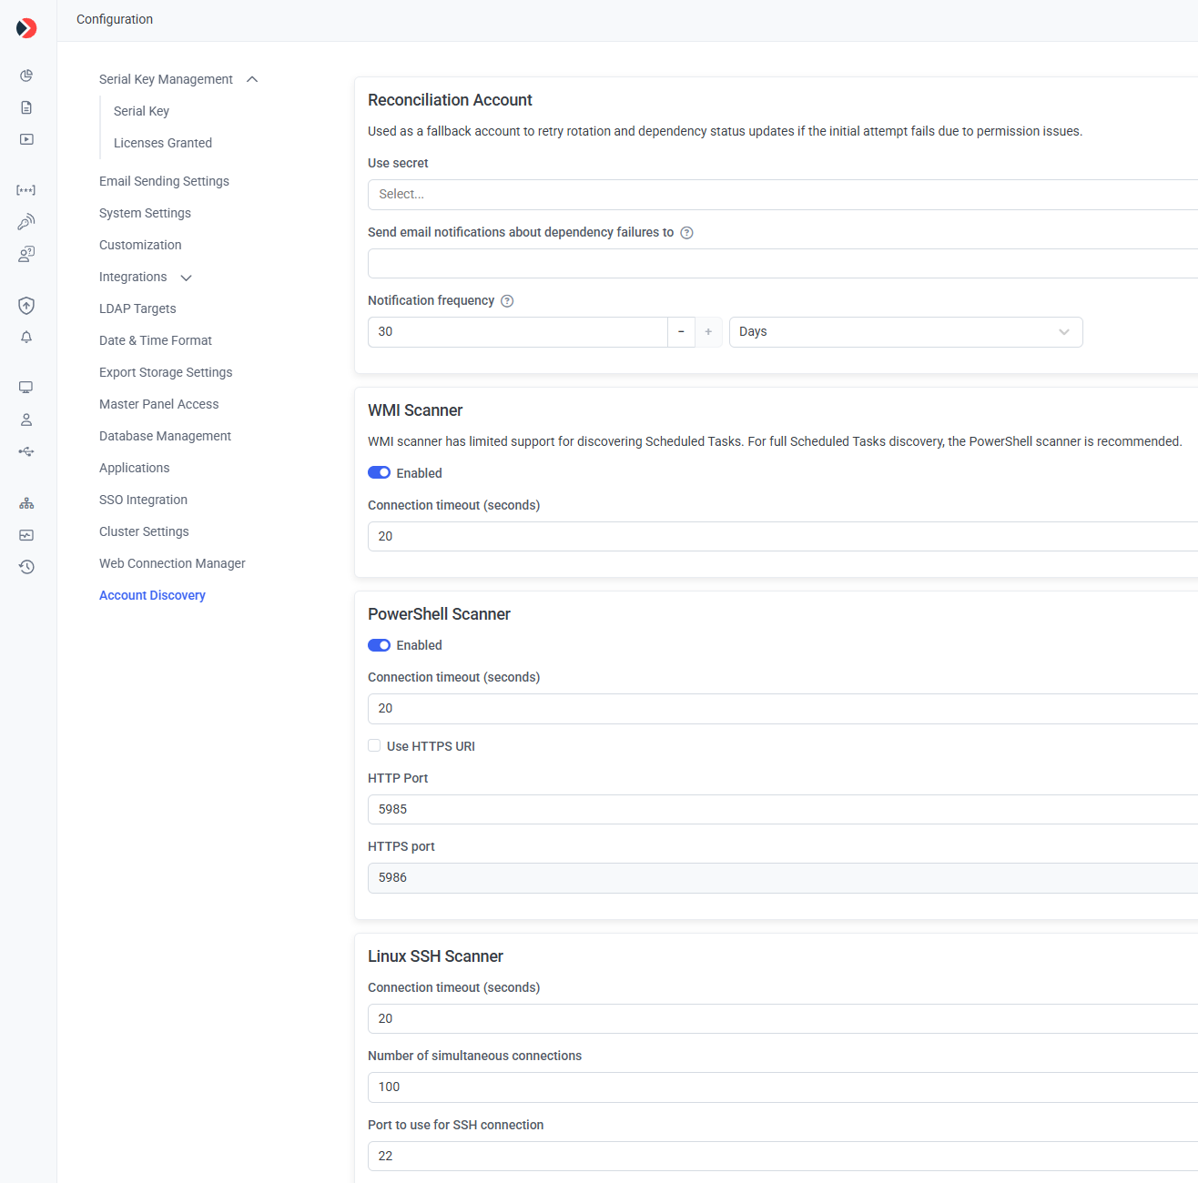Open the network hierarchy icon
Screen dimensions: 1198x1183
pos(26,503)
